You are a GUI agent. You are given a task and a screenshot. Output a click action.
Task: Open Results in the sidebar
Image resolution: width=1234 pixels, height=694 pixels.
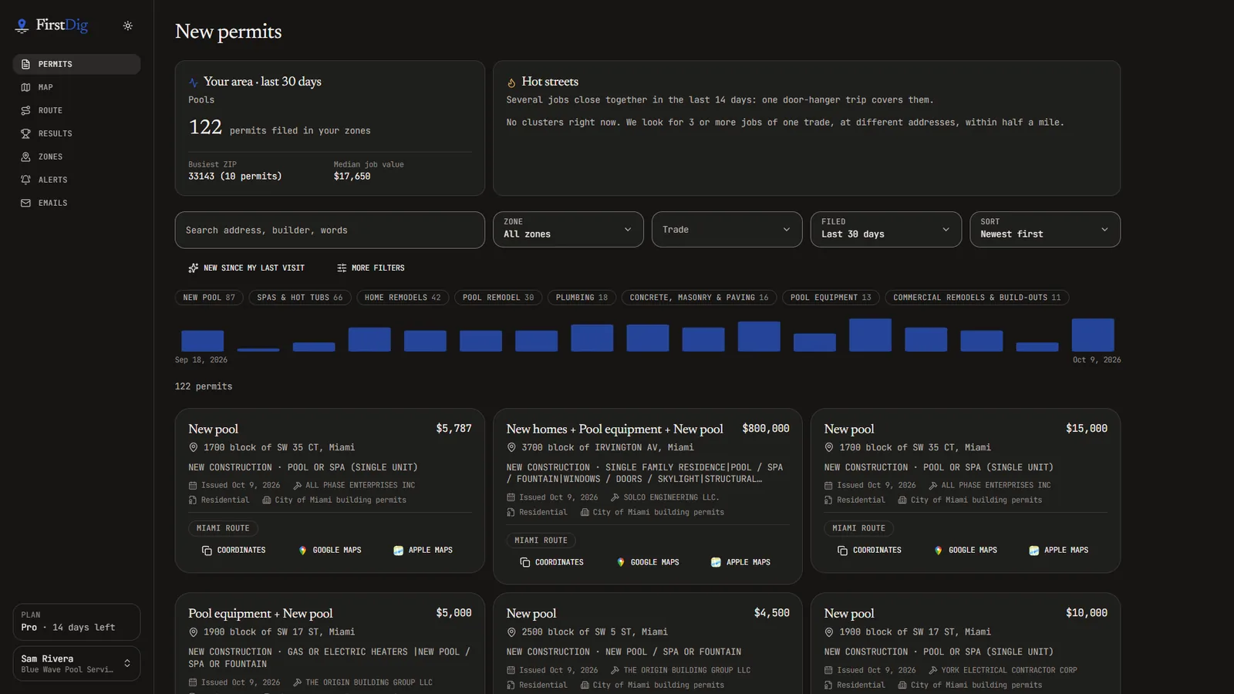[76, 133]
